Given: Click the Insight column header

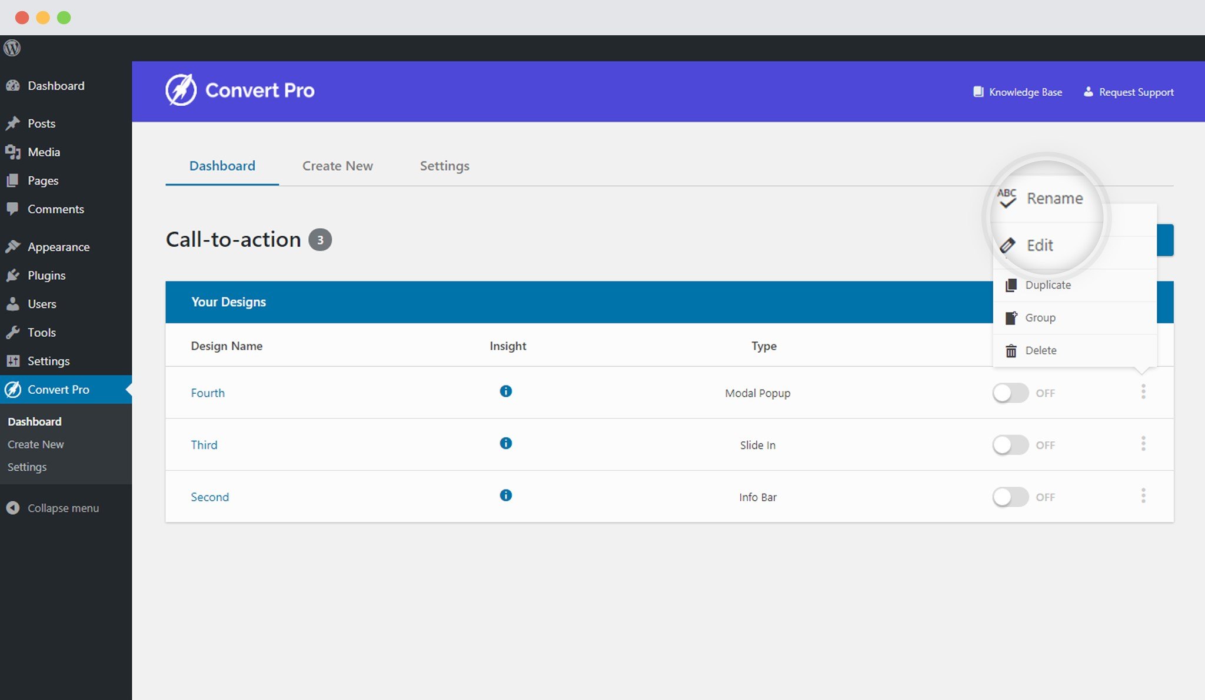Looking at the screenshot, I should coord(508,346).
